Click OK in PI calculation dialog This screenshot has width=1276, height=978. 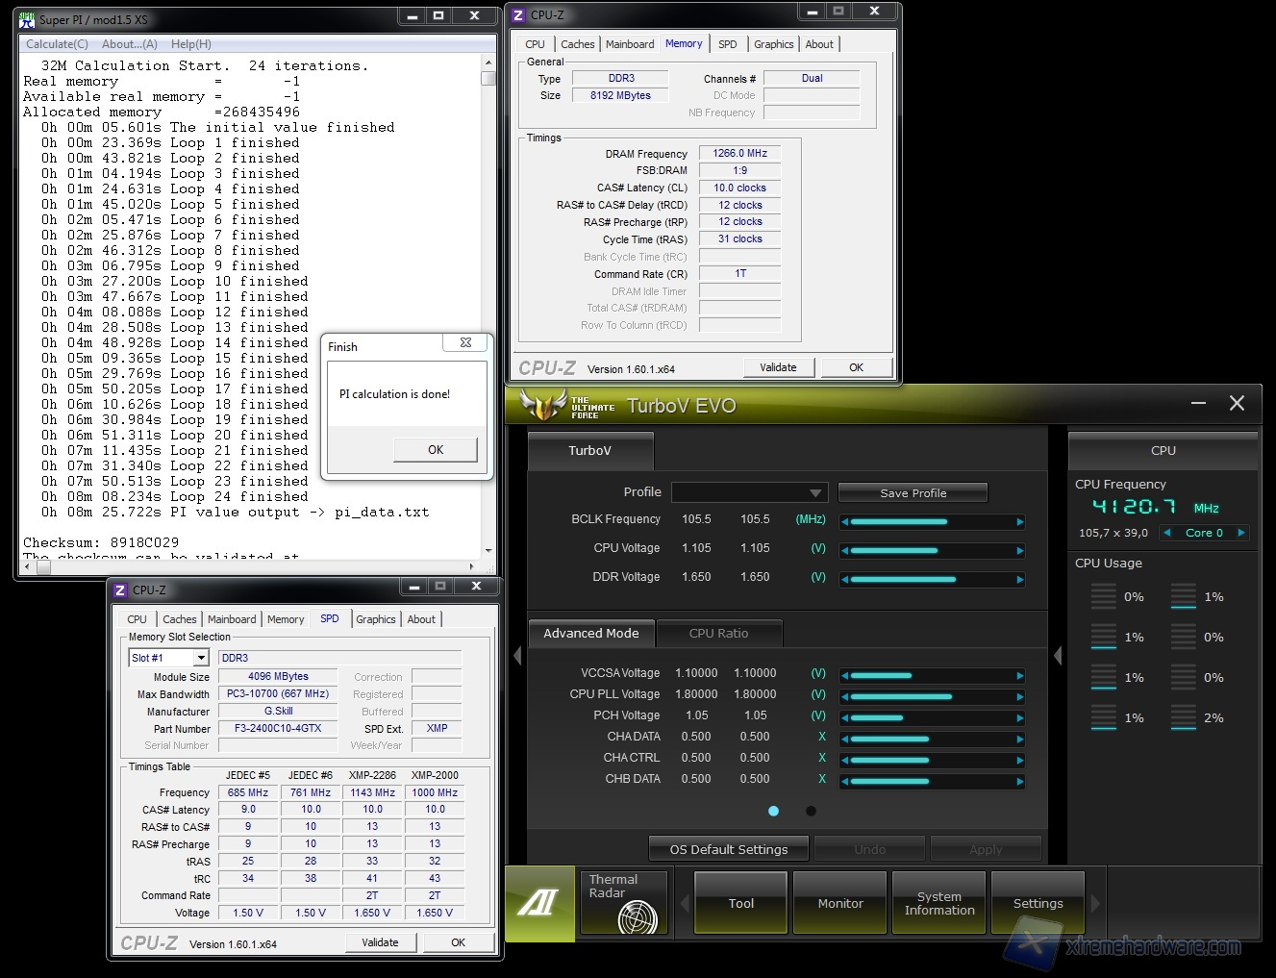pyautogui.click(x=435, y=449)
